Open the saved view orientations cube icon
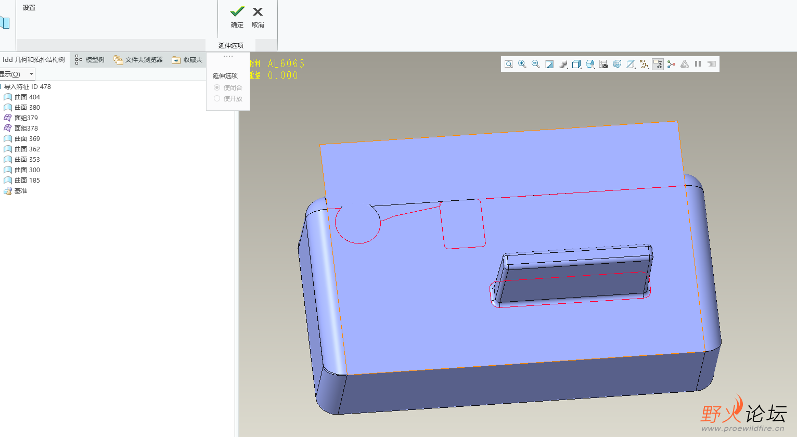The image size is (797, 437). (576, 64)
